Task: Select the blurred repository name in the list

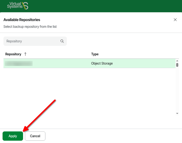Action: pos(19,63)
